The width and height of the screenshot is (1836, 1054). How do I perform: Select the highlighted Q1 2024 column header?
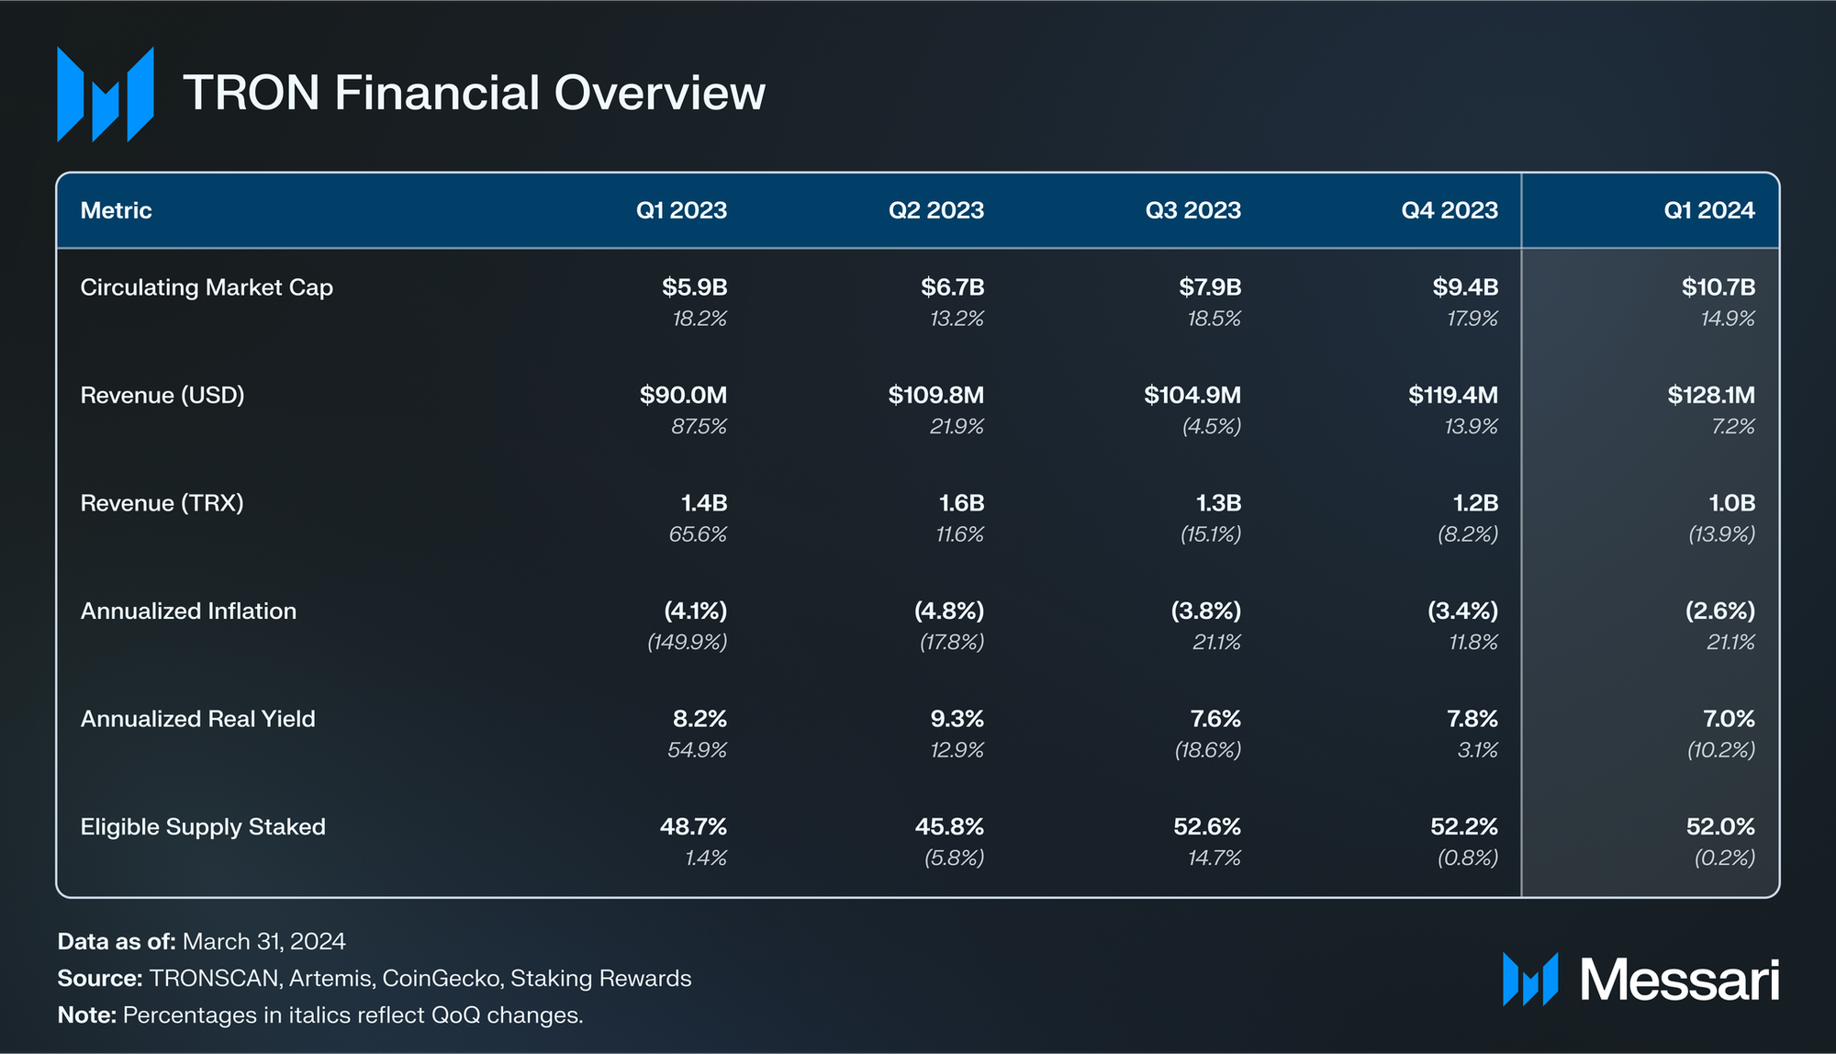pyautogui.click(x=1708, y=210)
